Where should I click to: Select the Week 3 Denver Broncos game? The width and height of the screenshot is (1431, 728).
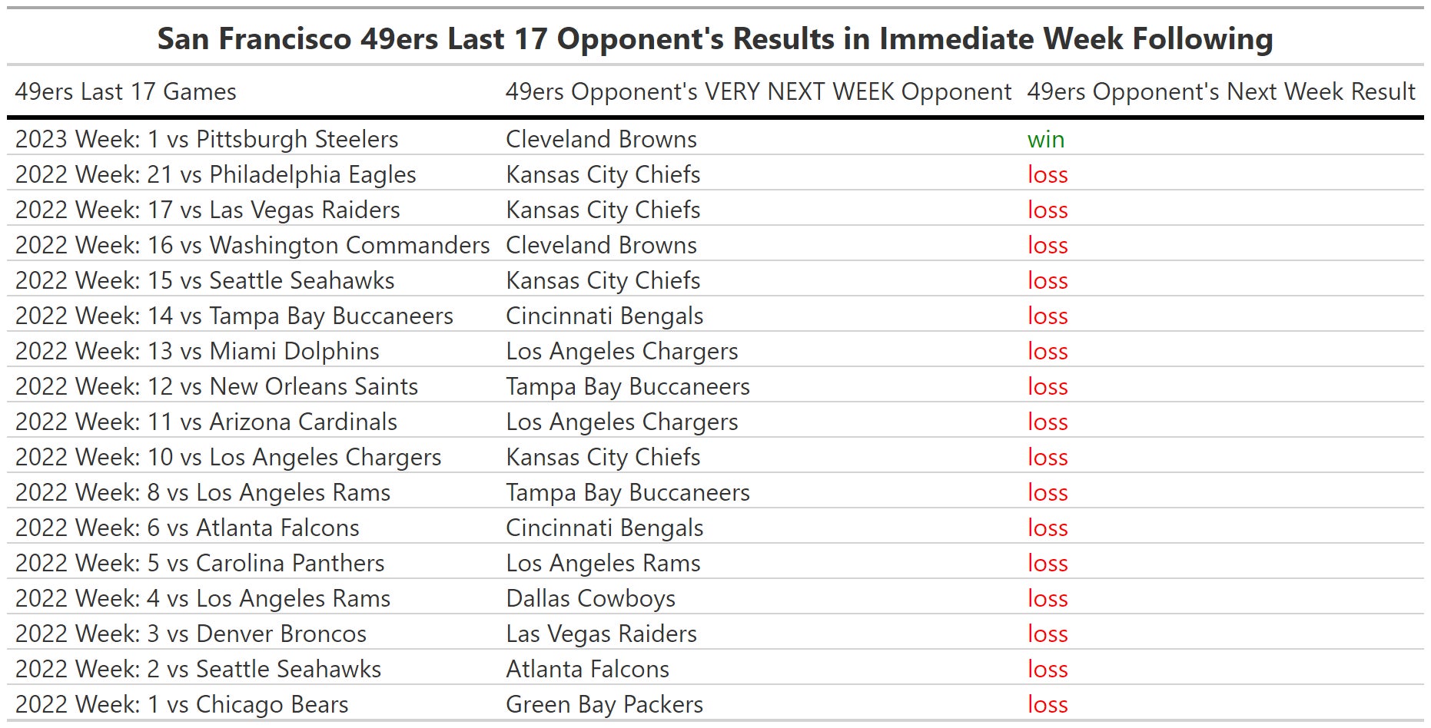pos(191,634)
